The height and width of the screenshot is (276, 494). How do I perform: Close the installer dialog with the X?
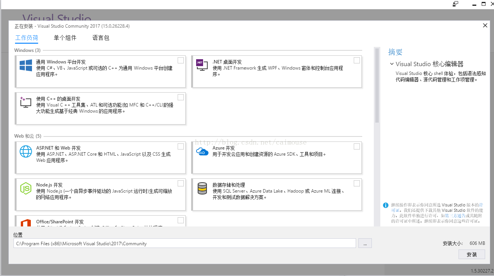tap(485, 25)
